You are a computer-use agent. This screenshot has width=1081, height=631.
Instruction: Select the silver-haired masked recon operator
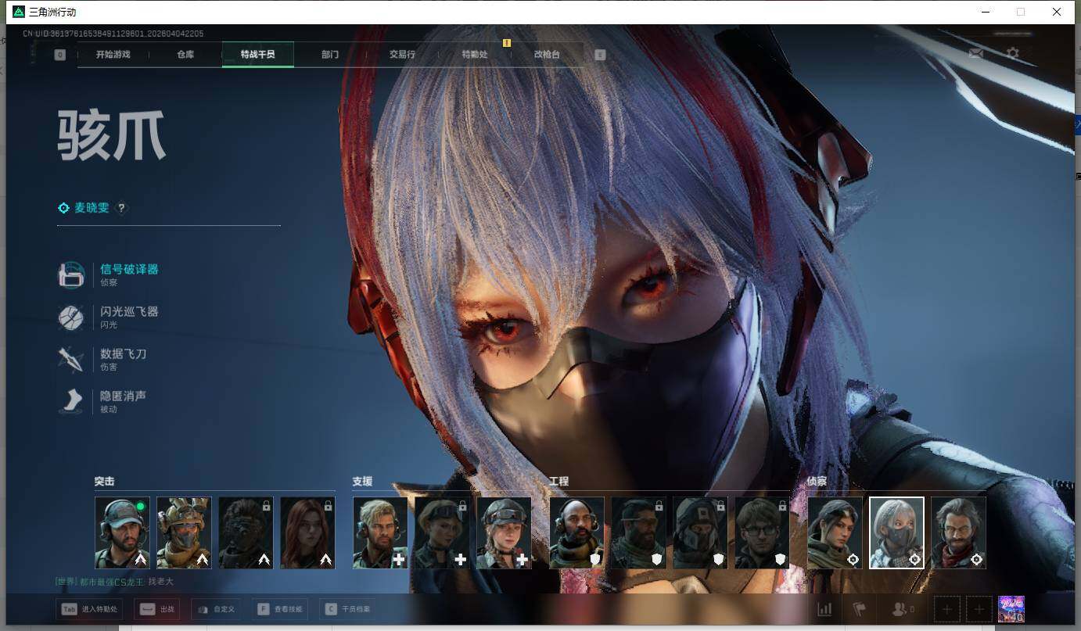click(897, 532)
